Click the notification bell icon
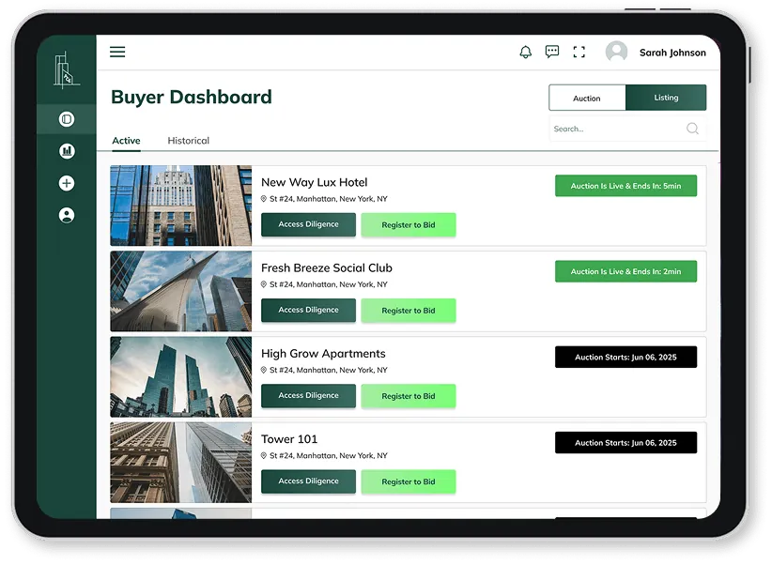 tap(525, 52)
